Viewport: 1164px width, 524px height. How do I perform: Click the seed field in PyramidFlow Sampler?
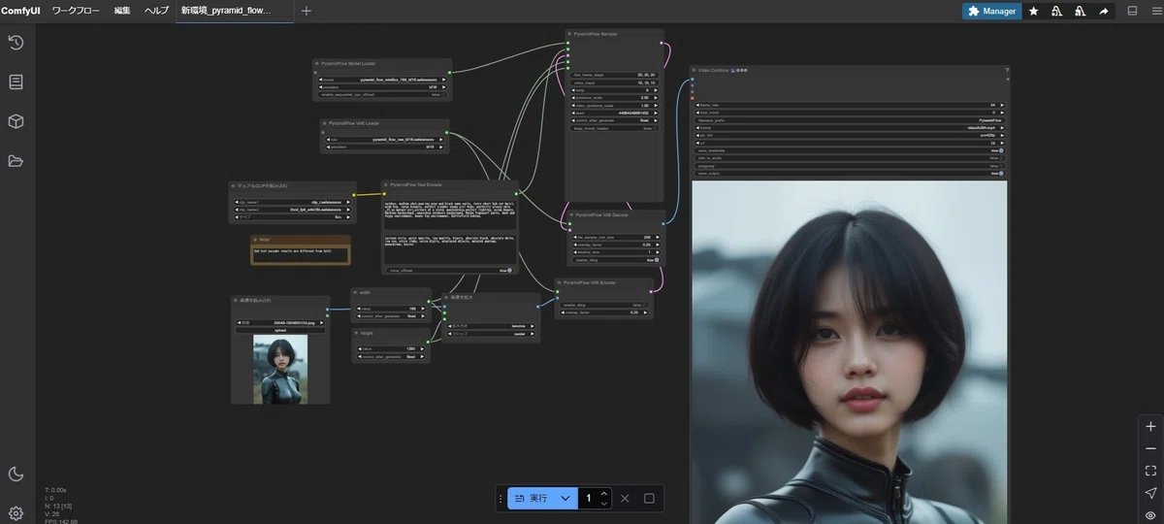[x=615, y=112]
